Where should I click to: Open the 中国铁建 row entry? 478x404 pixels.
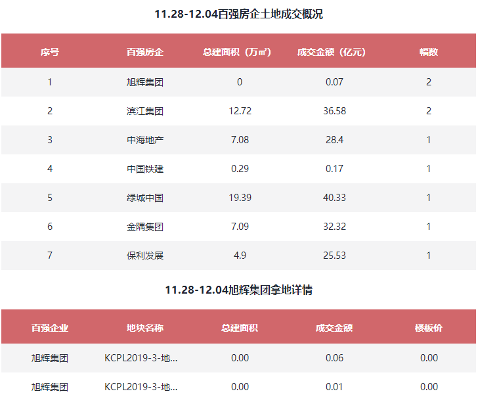tap(144, 169)
